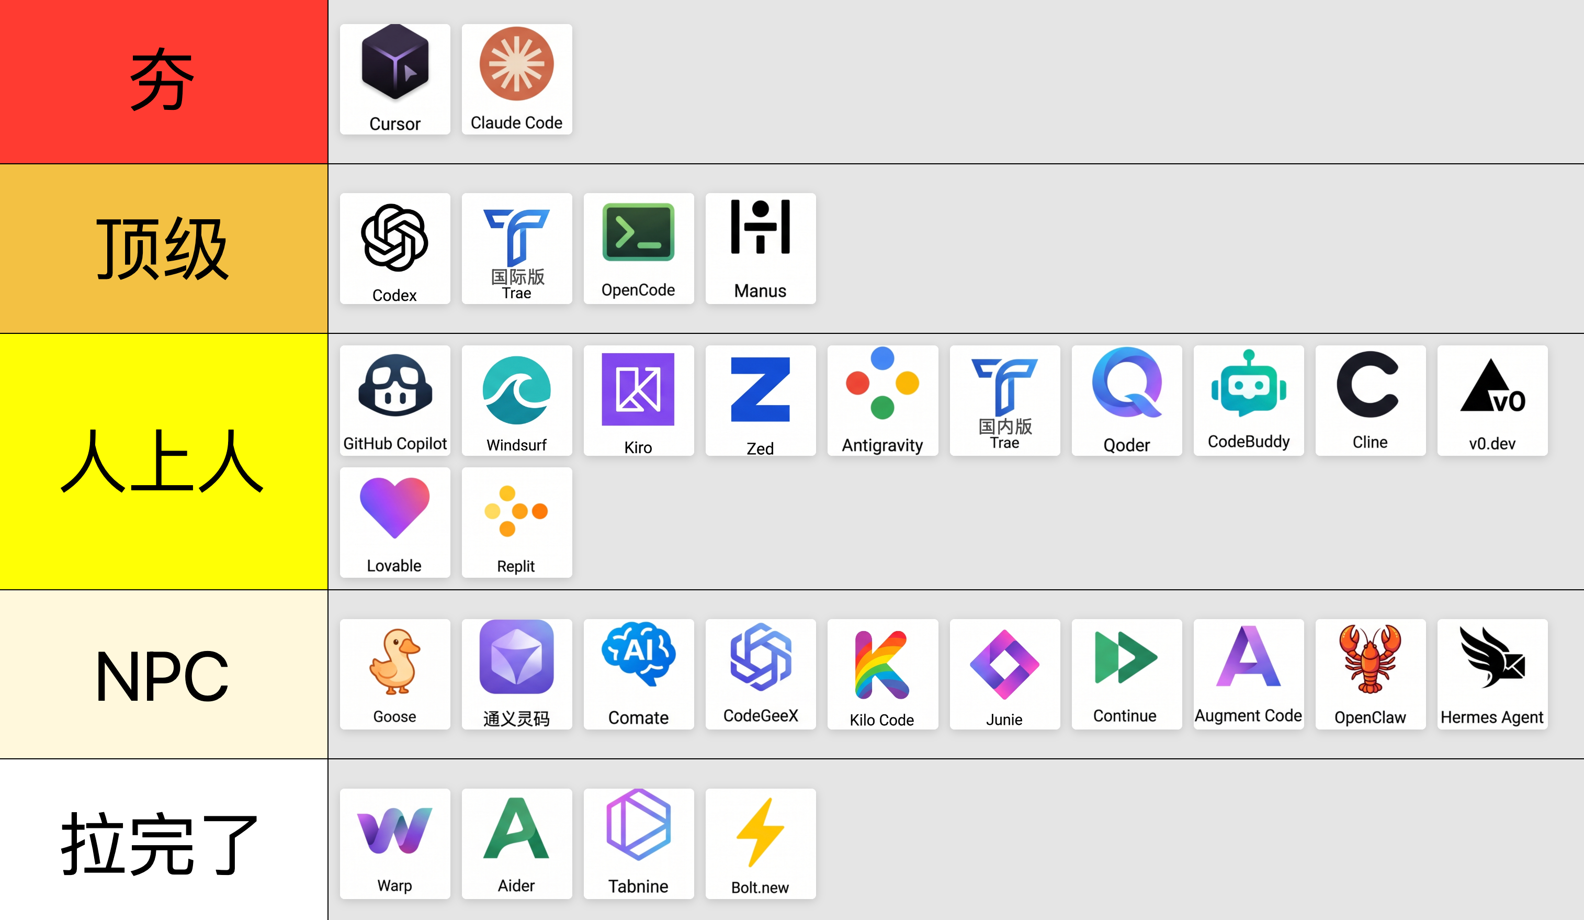Click the Cursor app icon
This screenshot has width=1584, height=920.
(395, 79)
